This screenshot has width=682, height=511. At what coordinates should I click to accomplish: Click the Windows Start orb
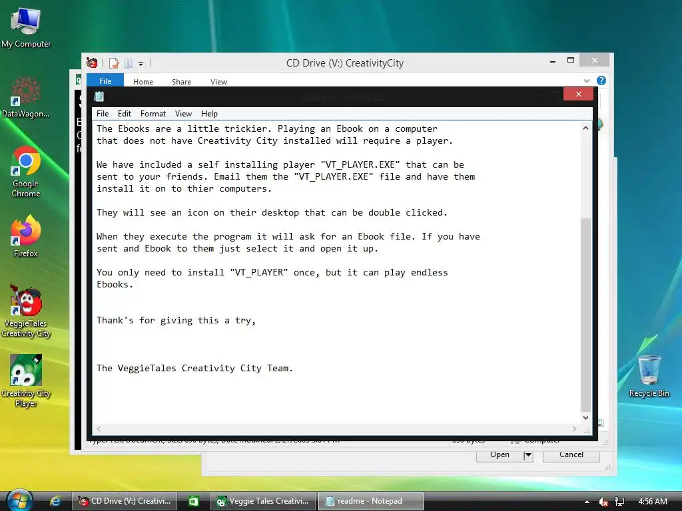(x=19, y=500)
